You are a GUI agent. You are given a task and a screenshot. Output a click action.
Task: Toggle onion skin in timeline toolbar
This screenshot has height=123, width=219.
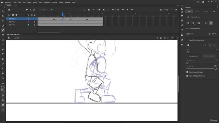(99, 10)
